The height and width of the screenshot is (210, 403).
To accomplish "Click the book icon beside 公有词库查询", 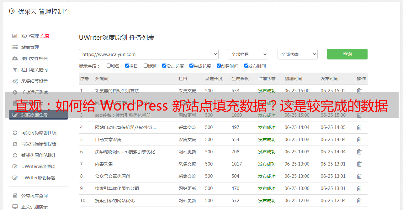I will (x=15, y=196).
